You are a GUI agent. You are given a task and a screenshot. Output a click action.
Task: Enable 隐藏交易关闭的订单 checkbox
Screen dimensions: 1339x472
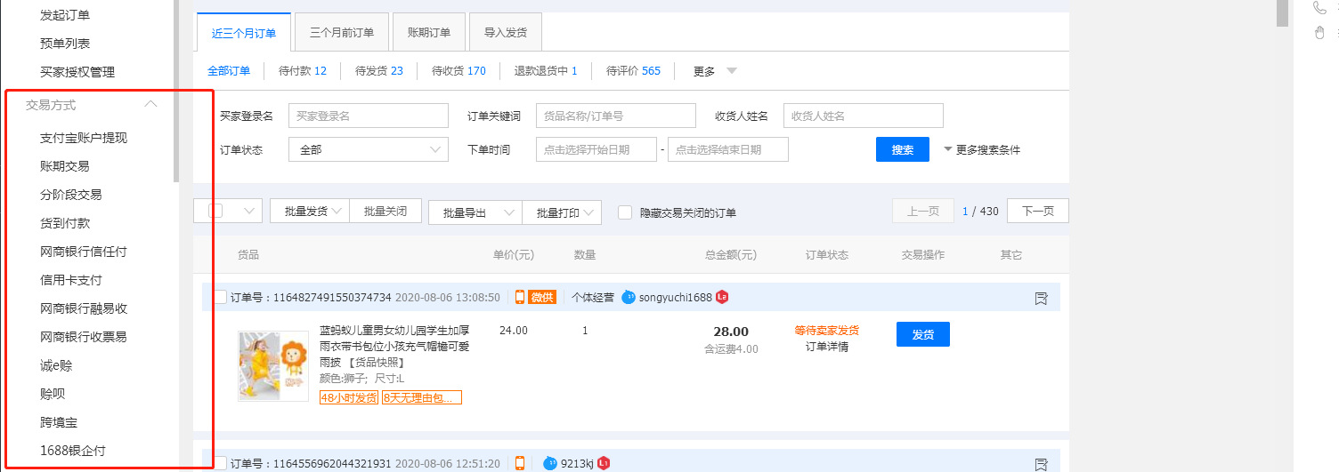(625, 212)
